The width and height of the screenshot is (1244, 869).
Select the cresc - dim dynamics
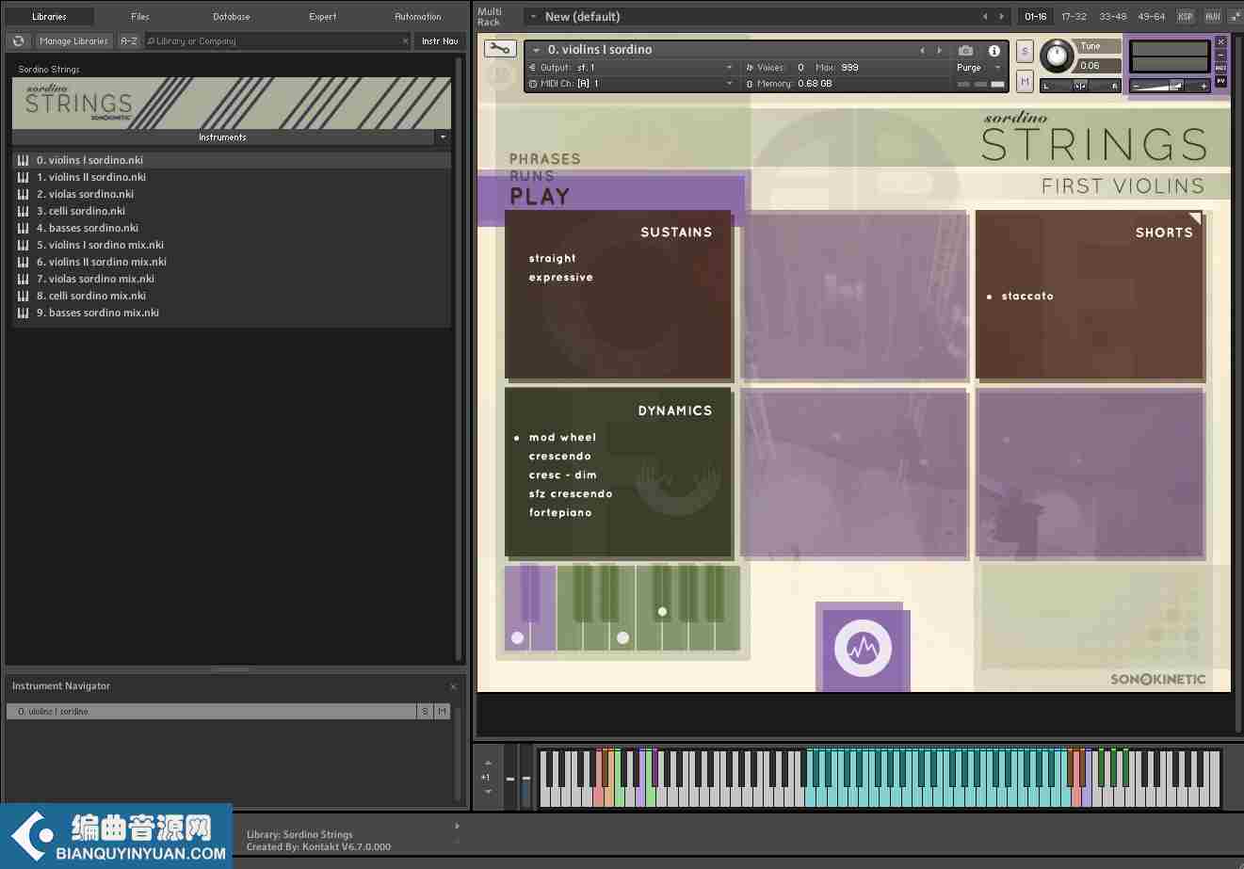point(562,475)
